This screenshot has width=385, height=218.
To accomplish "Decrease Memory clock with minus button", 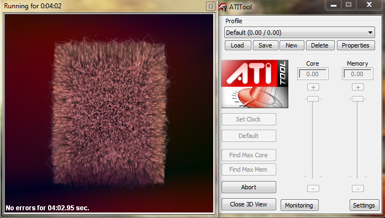I will tap(358, 189).
